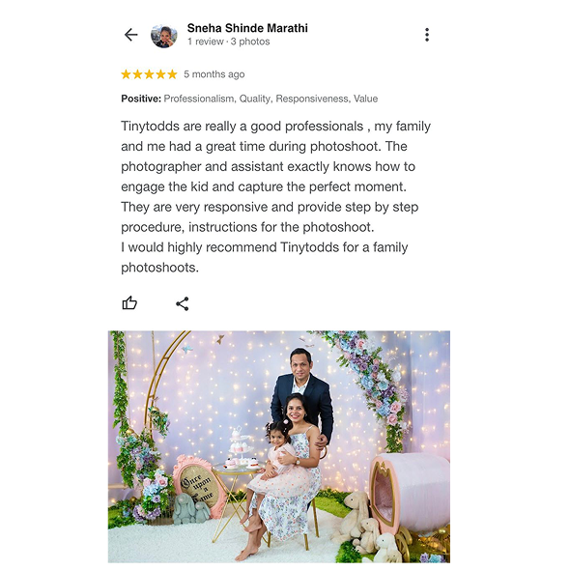Like the review with thumbs-up icon

(129, 302)
